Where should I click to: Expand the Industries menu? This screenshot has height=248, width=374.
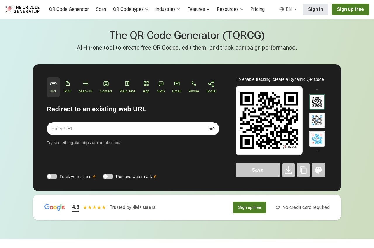pyautogui.click(x=168, y=9)
